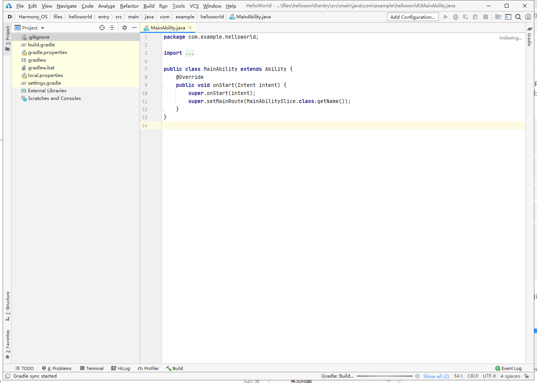
Task: Open the Project panel gear settings
Action: (125, 28)
